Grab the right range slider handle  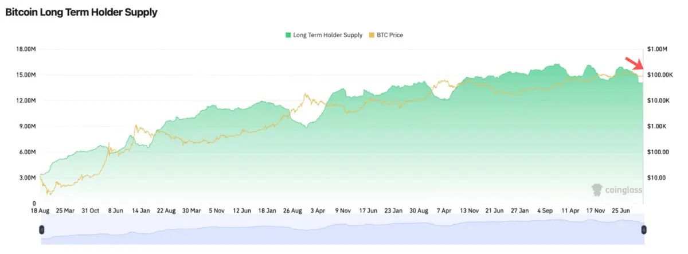[x=643, y=230]
